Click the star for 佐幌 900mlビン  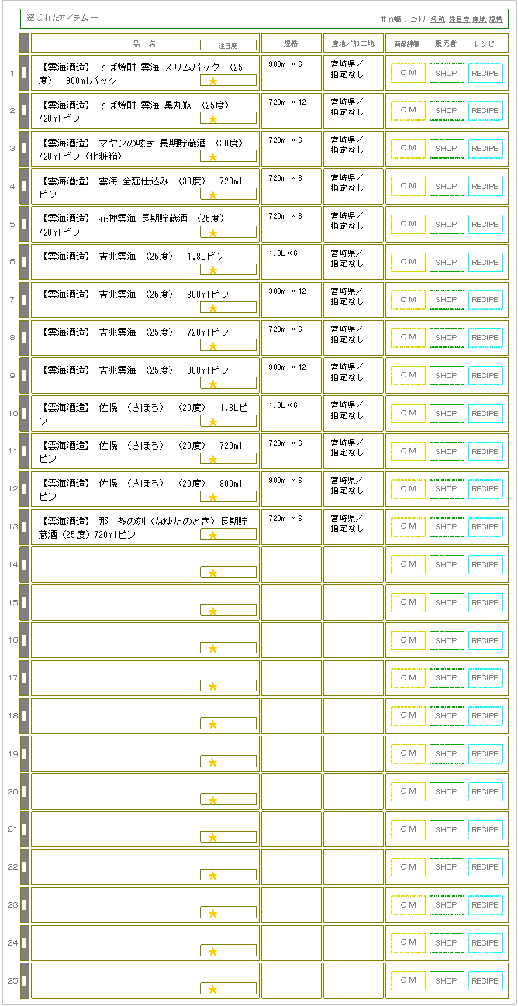click(x=212, y=497)
